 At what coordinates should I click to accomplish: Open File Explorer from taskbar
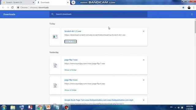[13, 107]
